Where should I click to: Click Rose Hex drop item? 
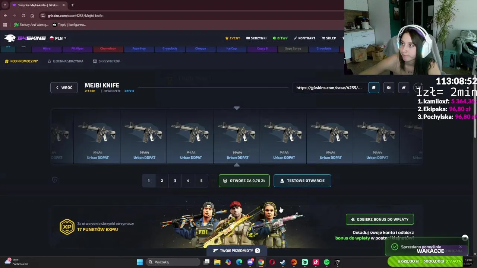[139, 48]
